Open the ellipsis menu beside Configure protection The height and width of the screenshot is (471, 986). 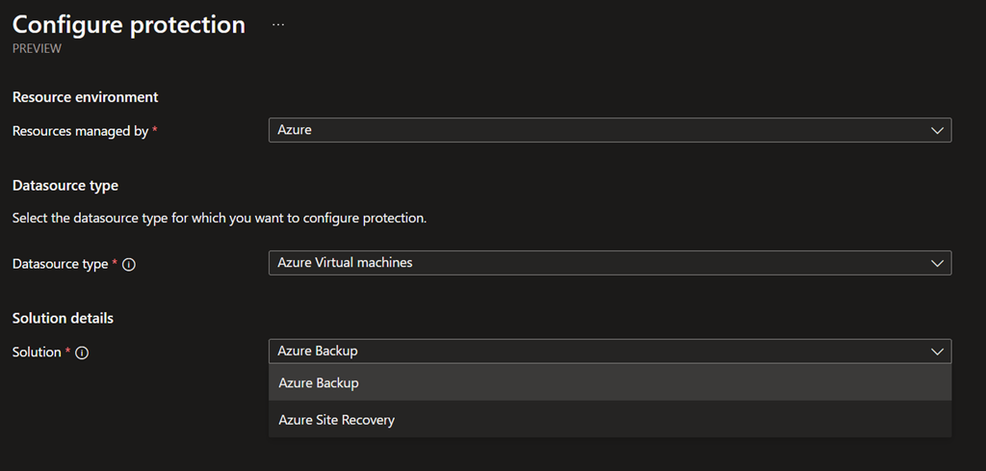(278, 25)
